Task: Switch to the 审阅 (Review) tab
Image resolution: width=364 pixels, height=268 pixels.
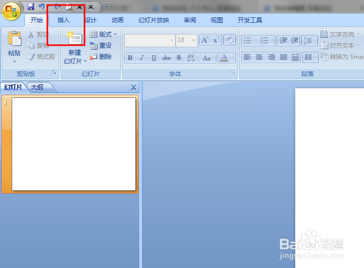Action: (190, 20)
